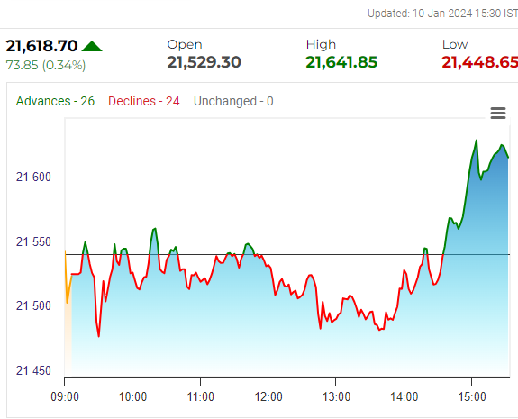Click the Declines - 24 count
This screenshot has width=518, height=419.
click(144, 101)
